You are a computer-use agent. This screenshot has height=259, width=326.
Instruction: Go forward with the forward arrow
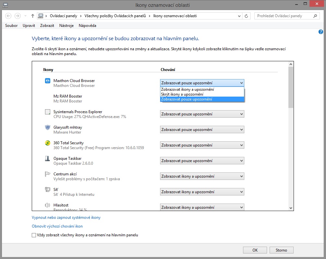tap(17, 16)
